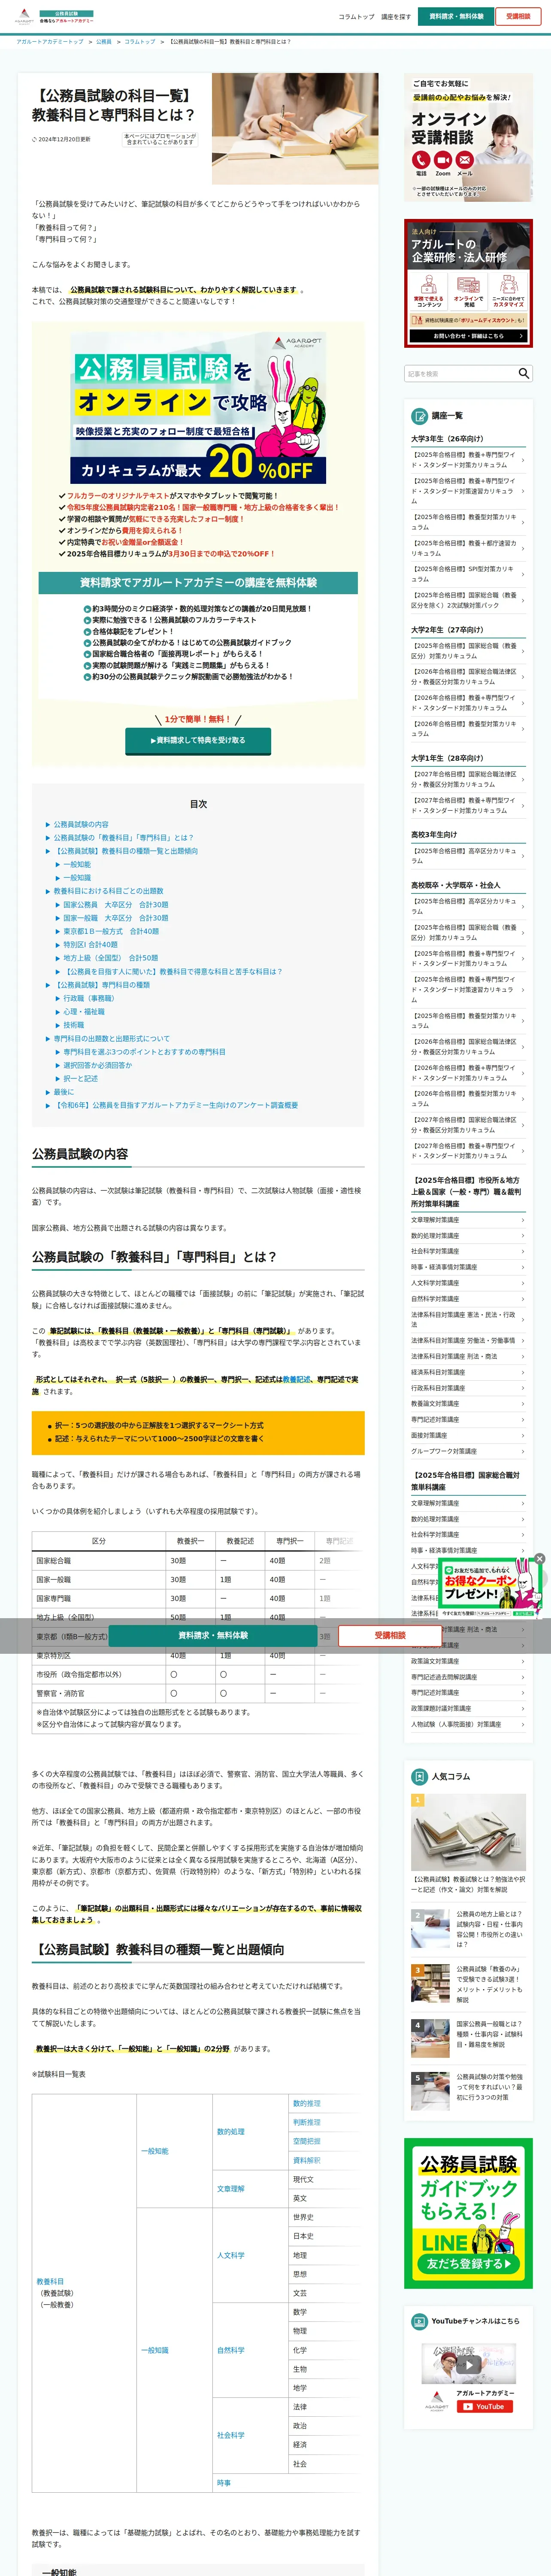Viewport: 551px width, 2576px height.
Task: Jump to 択一と記述 TOC entry
Action: coord(81,1078)
